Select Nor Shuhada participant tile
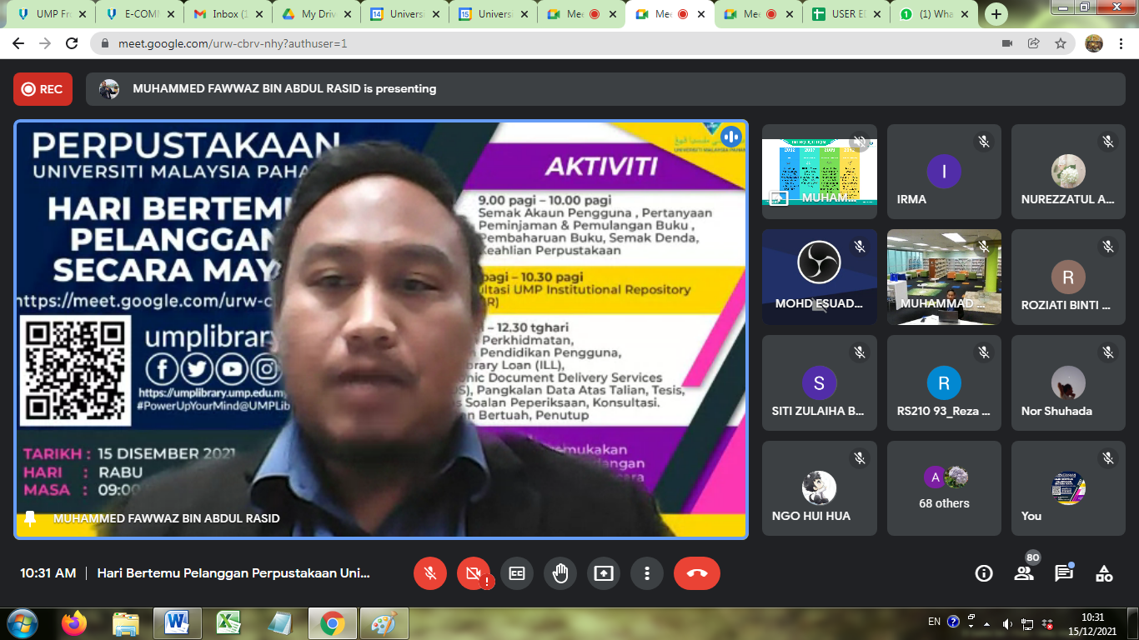1139x640 pixels. (x=1068, y=382)
